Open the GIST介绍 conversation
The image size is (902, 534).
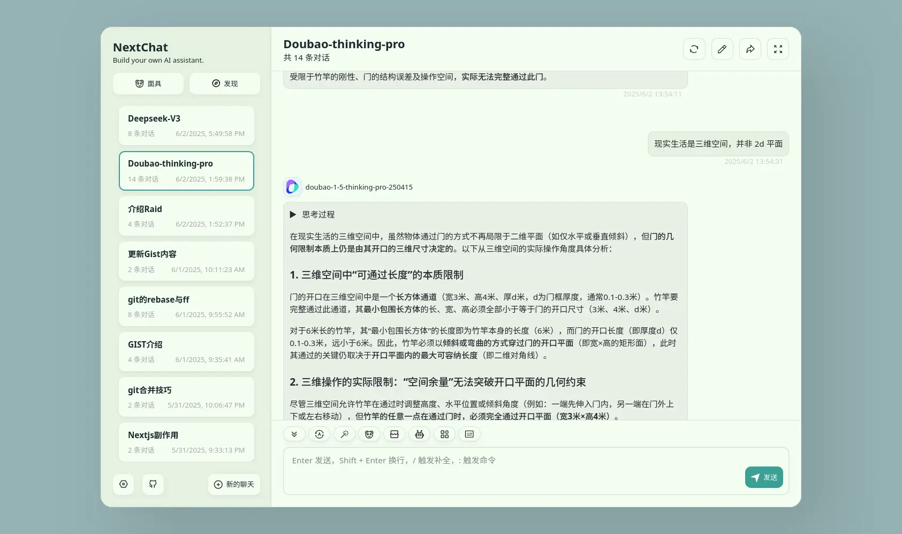(186, 352)
